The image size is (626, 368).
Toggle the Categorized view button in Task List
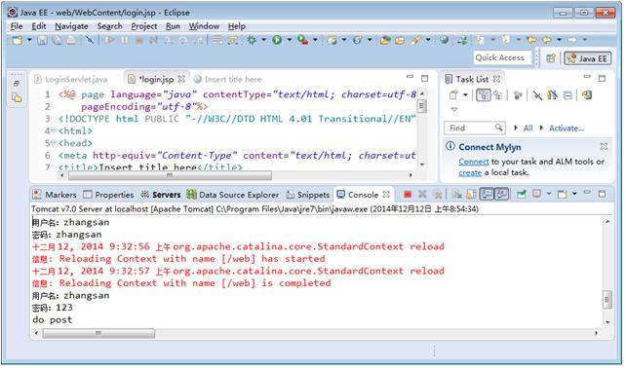[484, 95]
